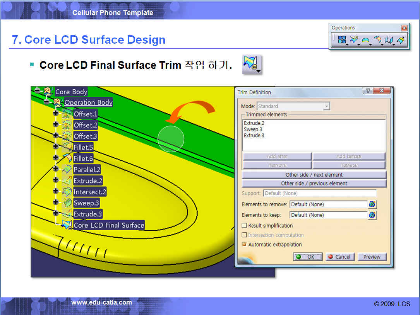This screenshot has width=420, height=315.
Task: Click the Core LCD Final Surface trim icon
Action: (x=67, y=225)
